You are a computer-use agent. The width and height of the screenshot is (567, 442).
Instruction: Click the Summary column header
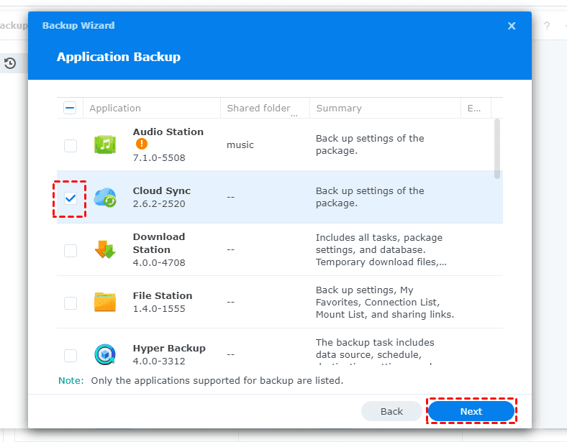tap(339, 108)
